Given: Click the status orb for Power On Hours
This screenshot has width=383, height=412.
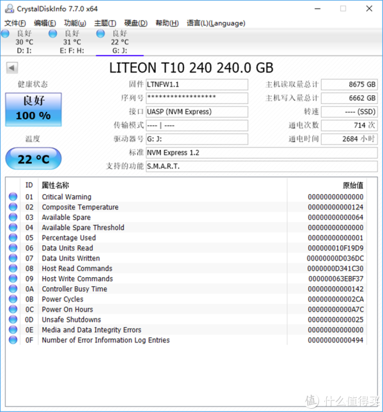Looking at the screenshot, I should (x=13, y=310).
